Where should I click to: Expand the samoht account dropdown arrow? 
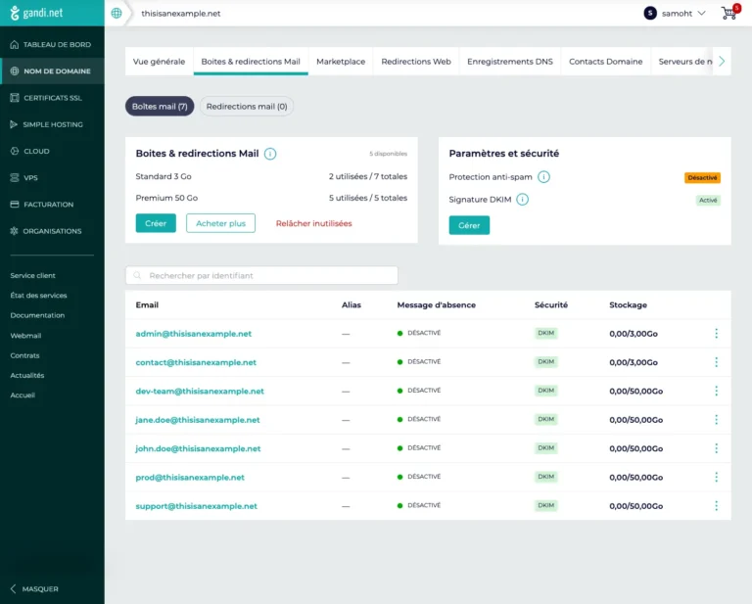[701, 14]
